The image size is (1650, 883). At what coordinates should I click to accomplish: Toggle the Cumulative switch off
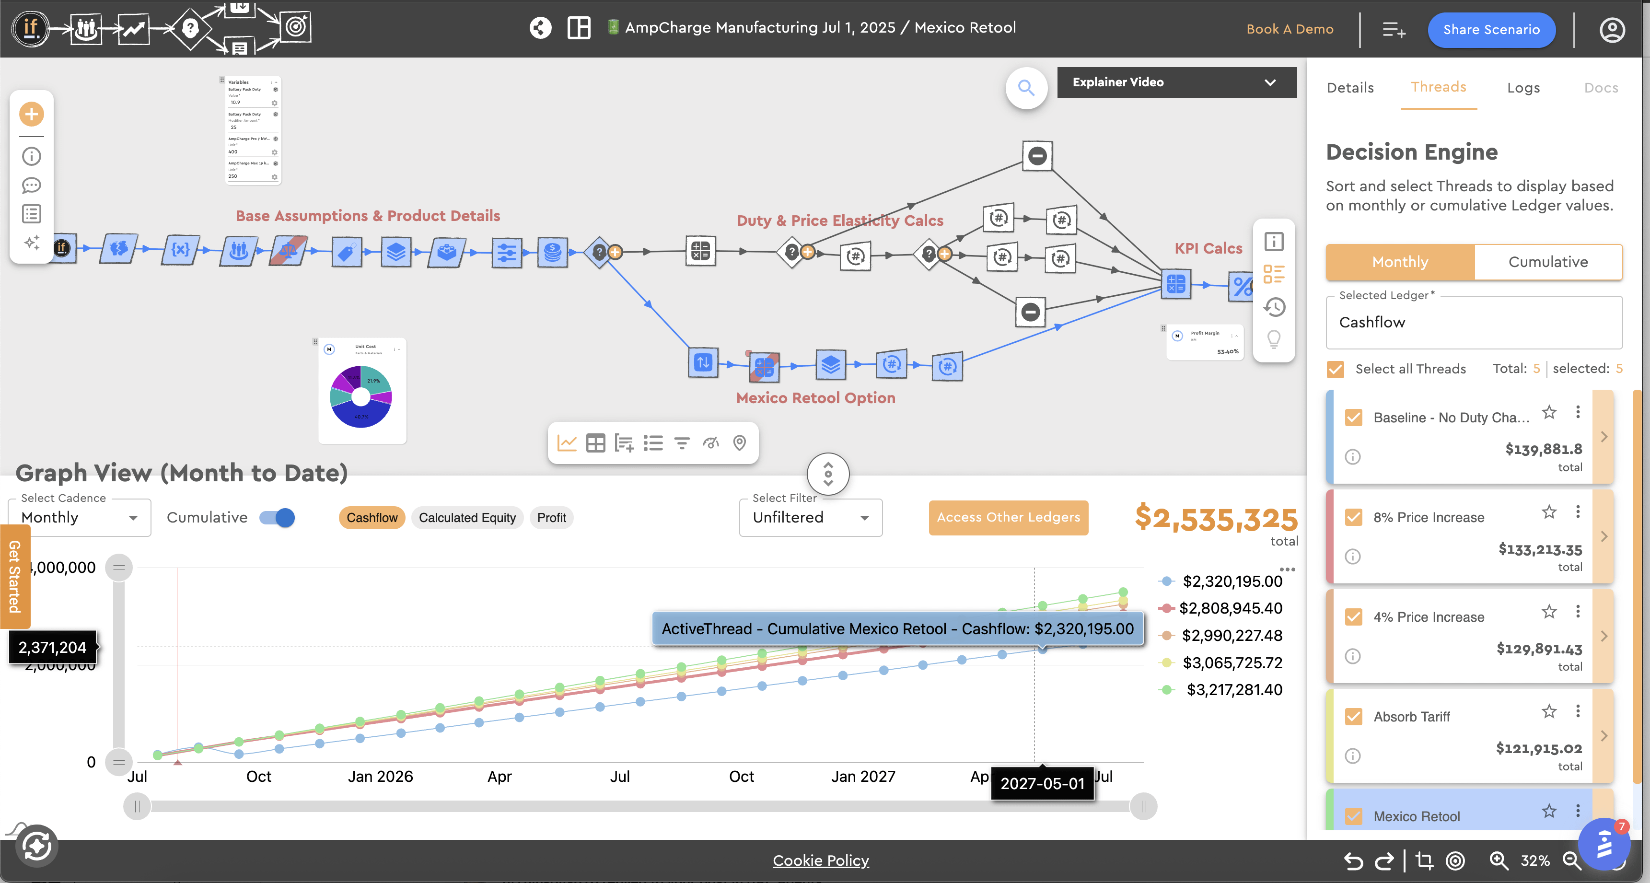278,517
